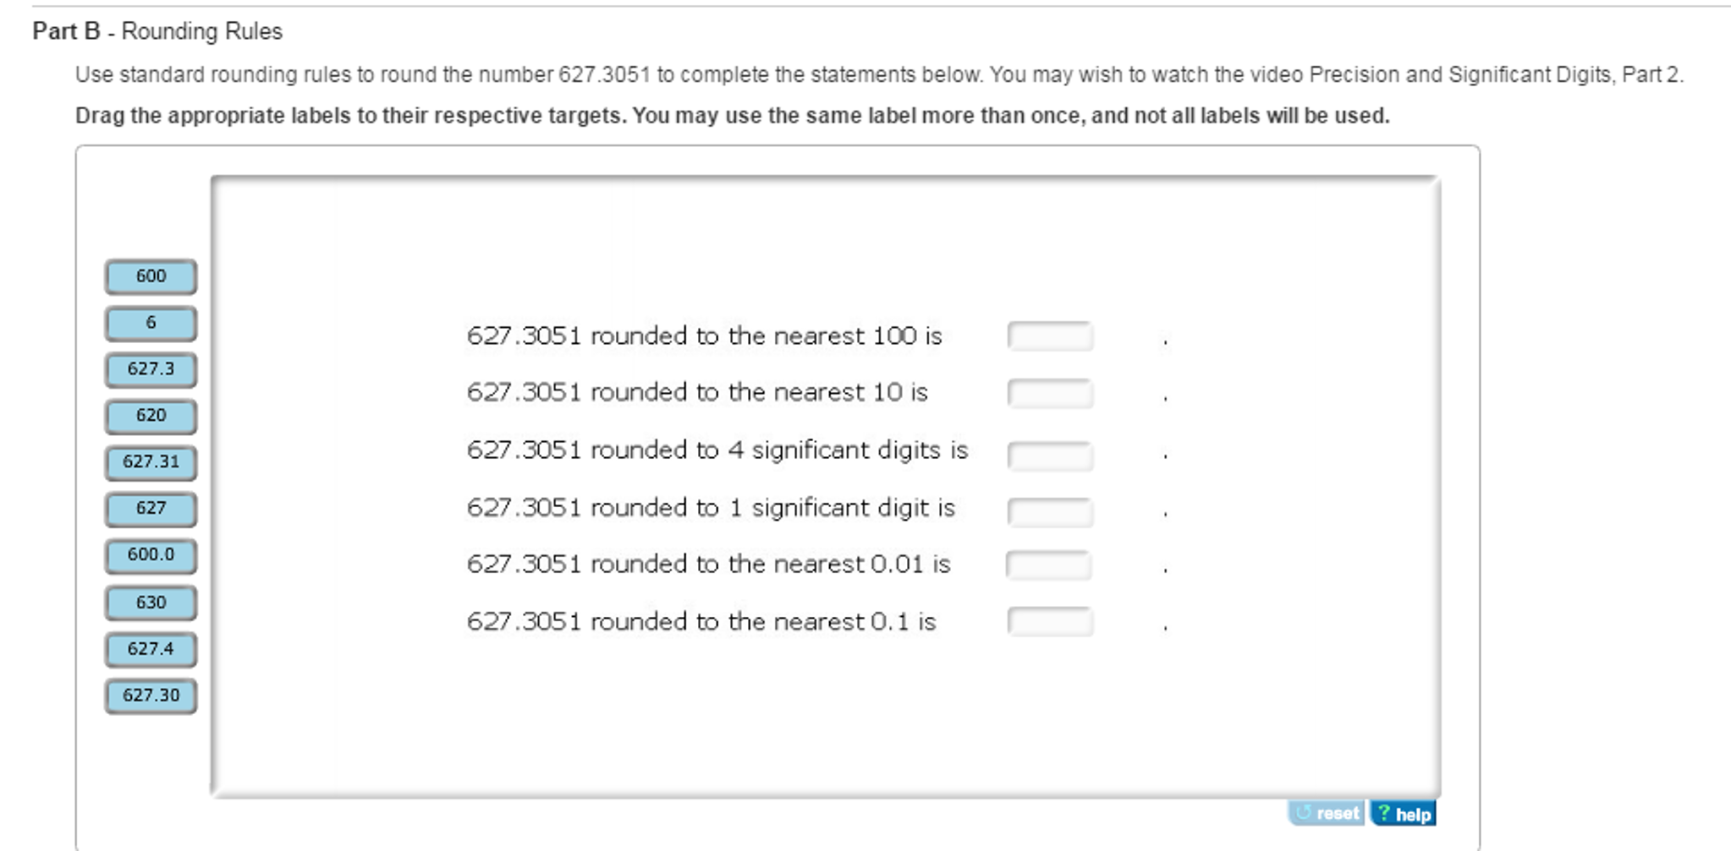Click the answer box for nearest 10
The height and width of the screenshot is (851, 1731).
1050,393
